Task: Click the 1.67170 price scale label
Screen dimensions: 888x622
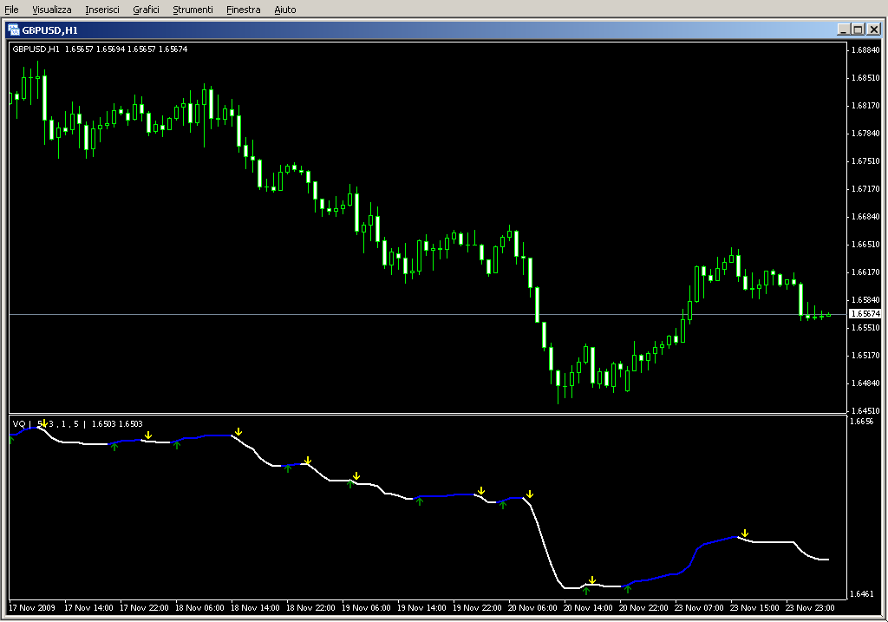Action: tap(865, 188)
